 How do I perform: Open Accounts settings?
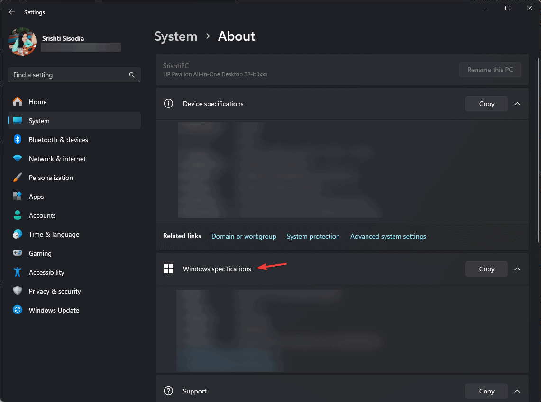pyautogui.click(x=74, y=215)
